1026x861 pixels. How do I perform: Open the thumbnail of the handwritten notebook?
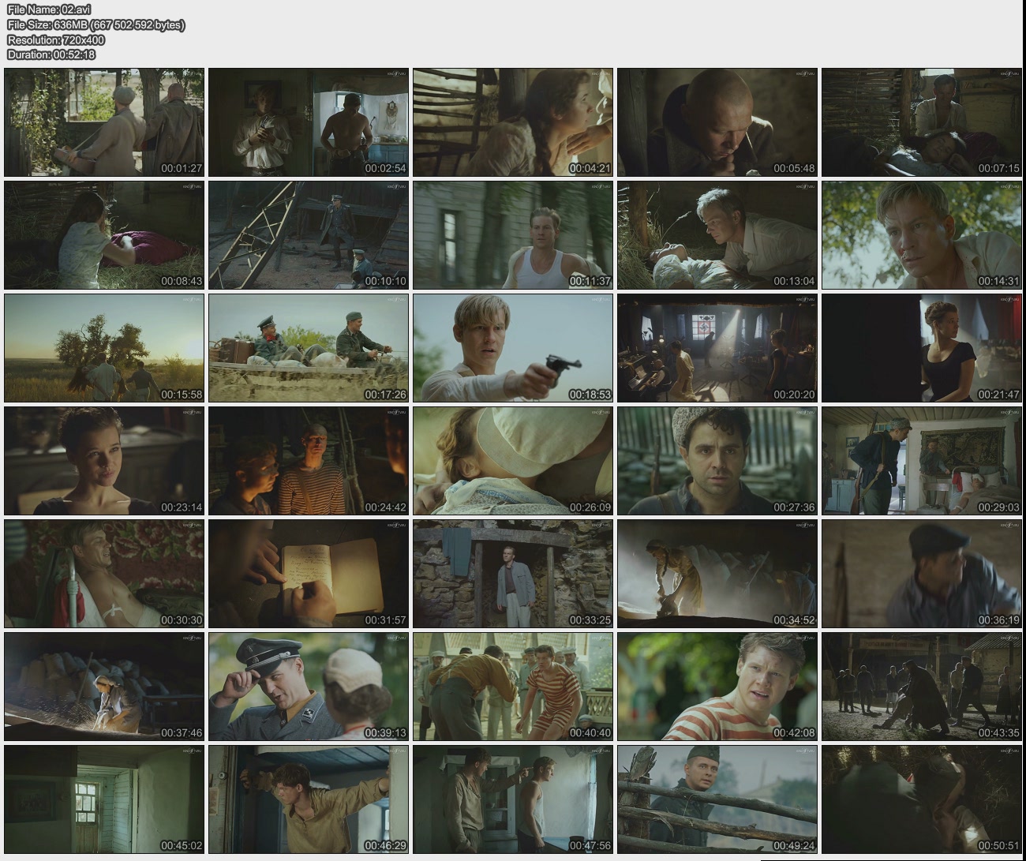[x=309, y=574]
